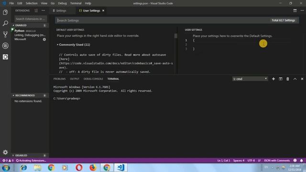Image resolution: width=306 pixels, height=172 pixels.
Task: Open the Explorer view in activity bar
Action: click(x=5, y=12)
